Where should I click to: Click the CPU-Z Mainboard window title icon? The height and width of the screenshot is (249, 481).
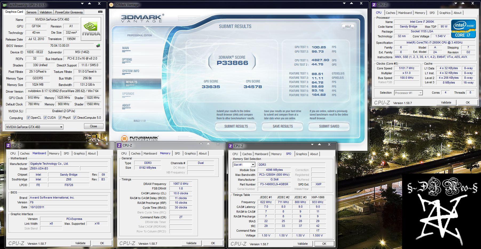[8, 145]
